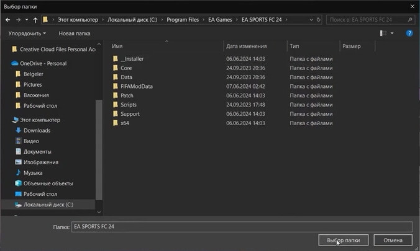The image size is (420, 251).
Task: Sort by 'Размер' column header
Action: (x=352, y=46)
